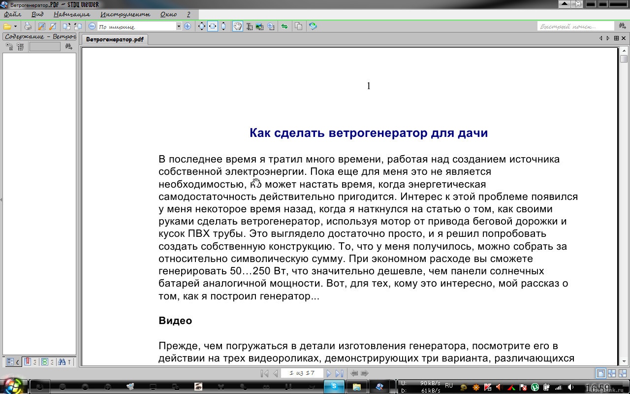
Task: Open the Файл menu
Action: click(x=12, y=14)
